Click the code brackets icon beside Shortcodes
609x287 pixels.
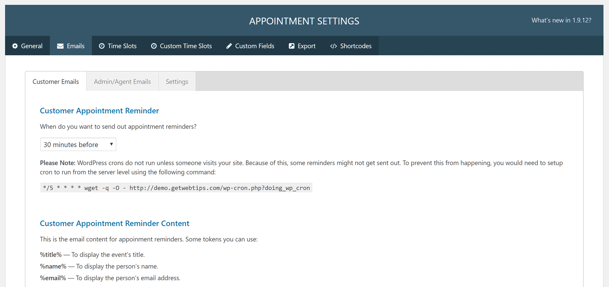333,46
